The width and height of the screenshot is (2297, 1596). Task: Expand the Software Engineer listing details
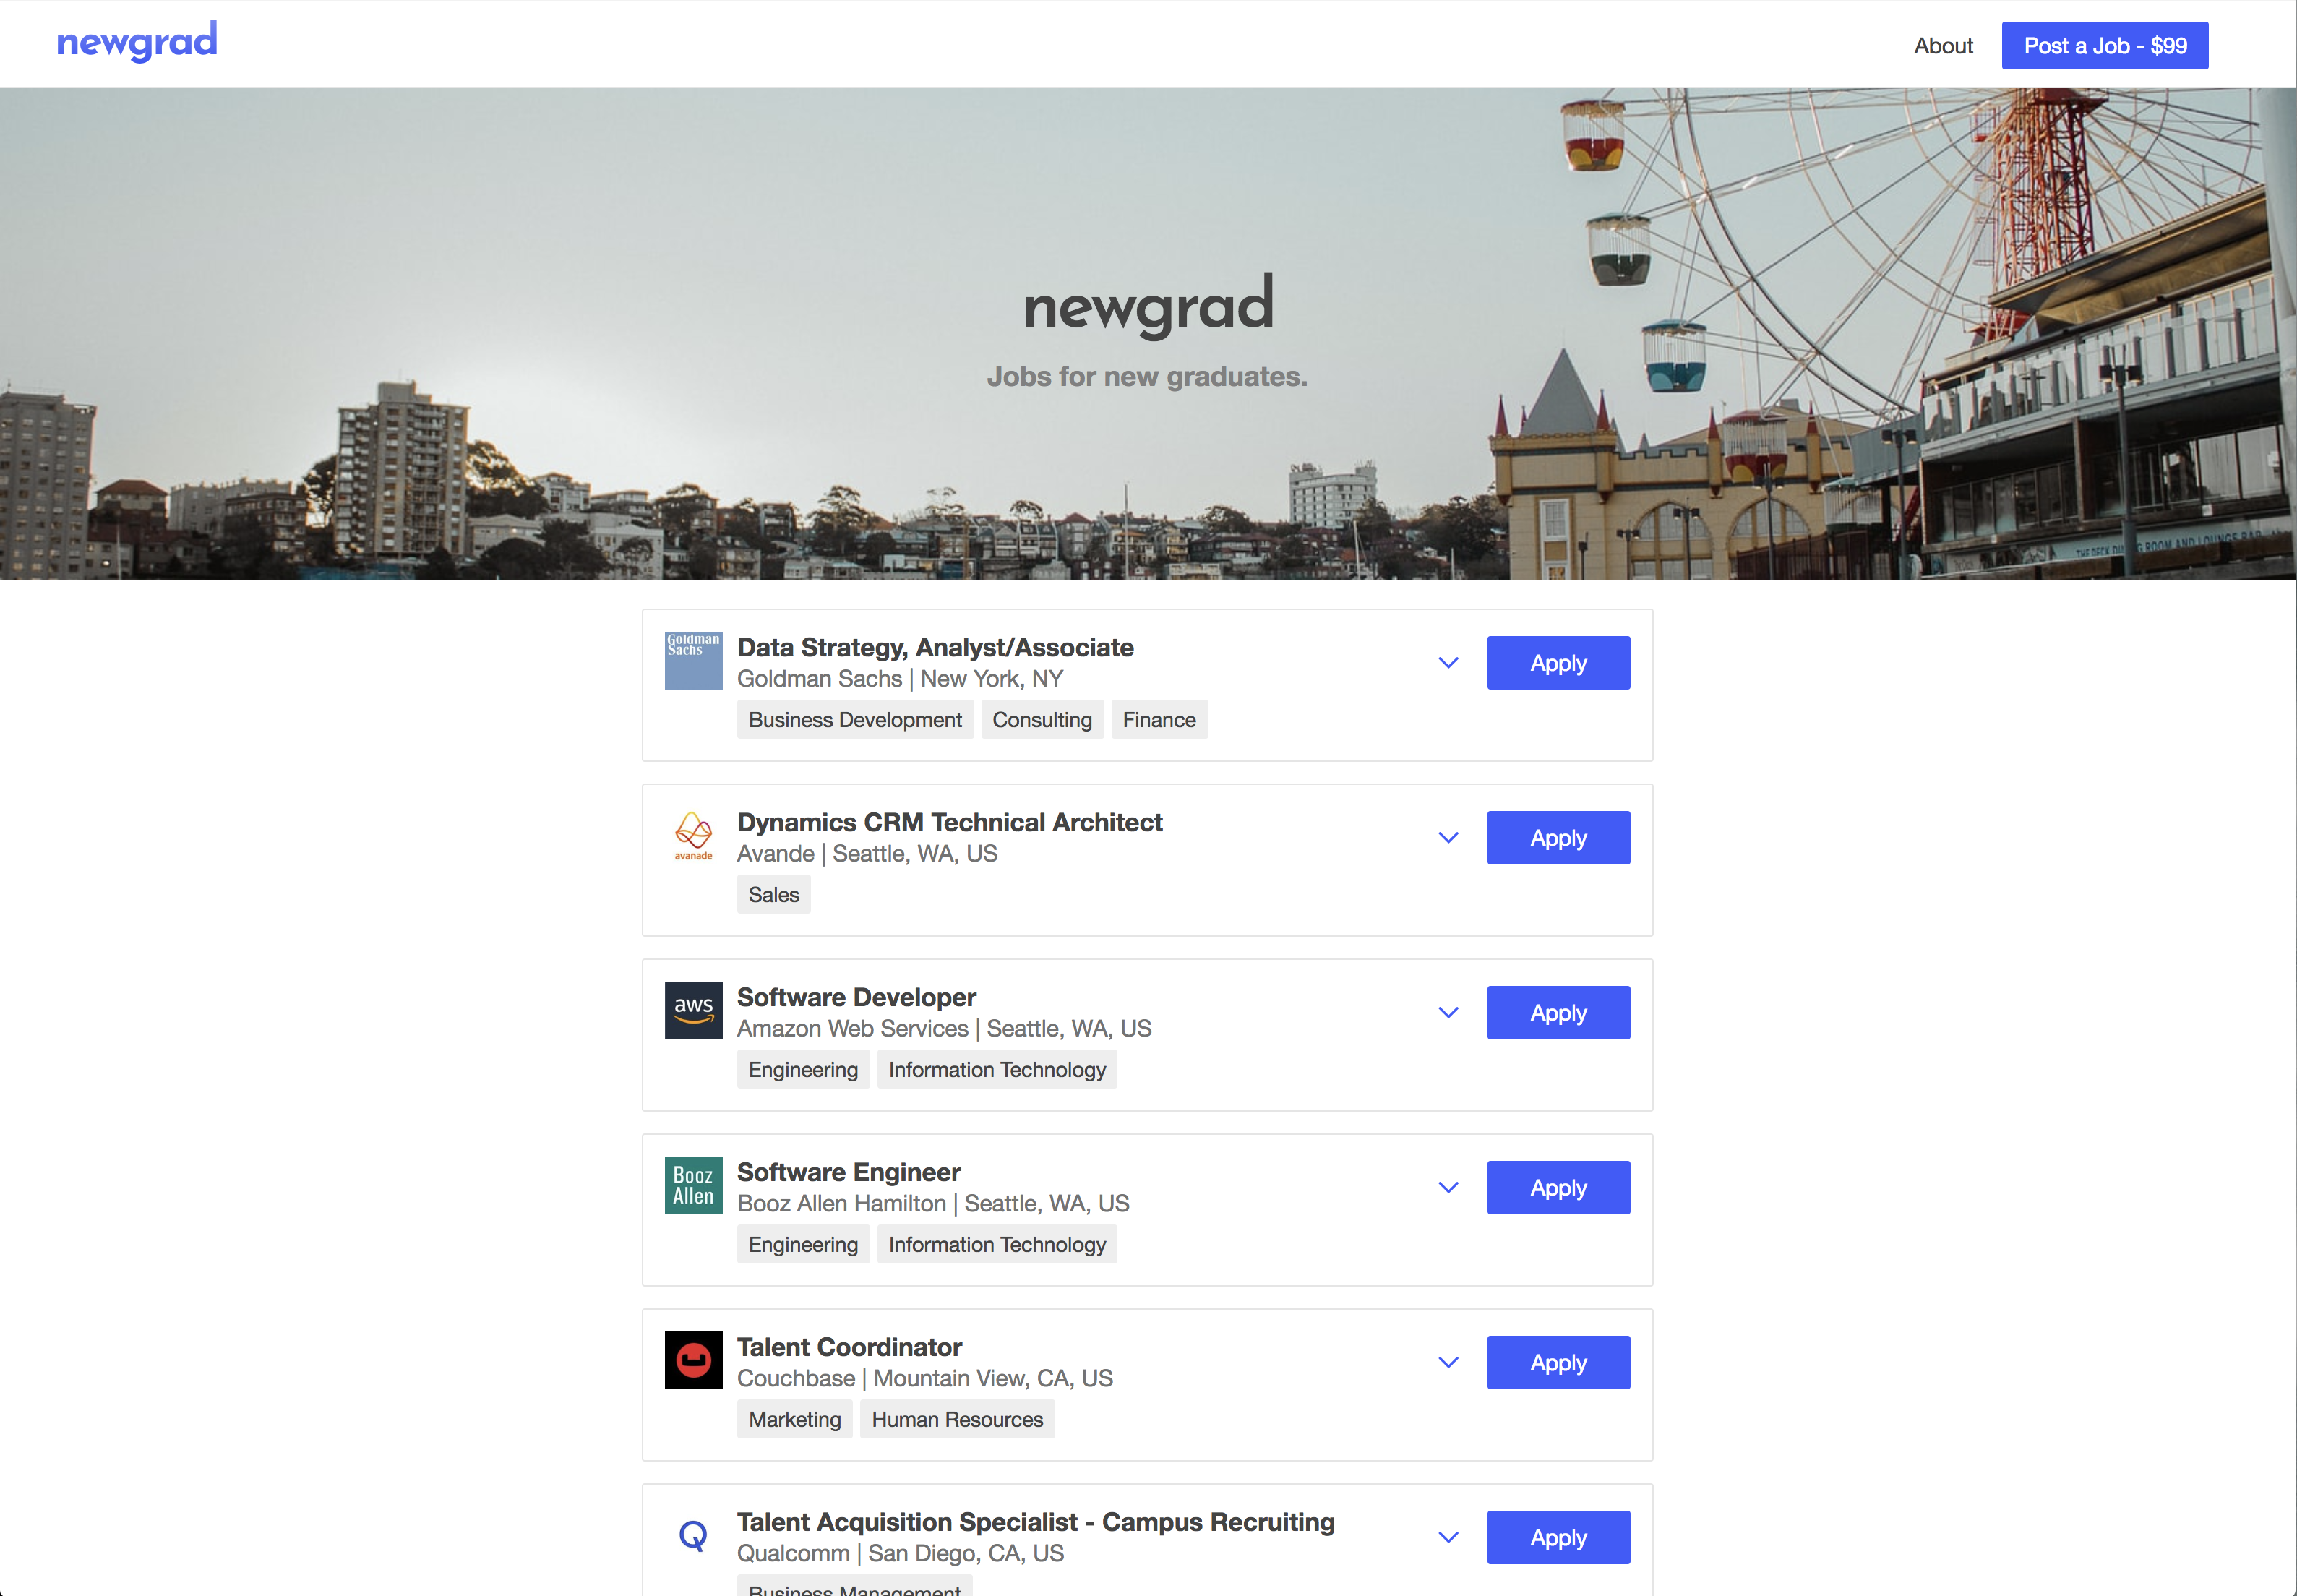coord(1448,1188)
